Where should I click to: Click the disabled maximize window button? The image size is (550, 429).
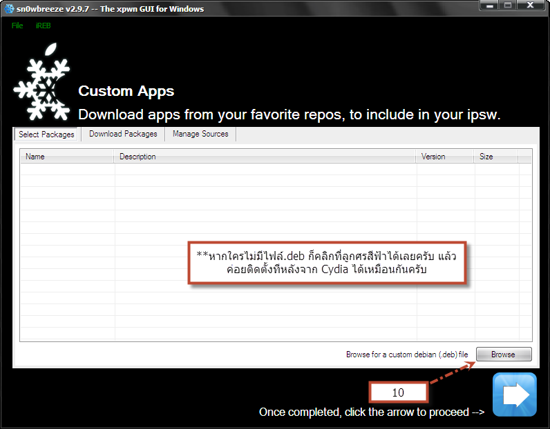pos(508,6)
